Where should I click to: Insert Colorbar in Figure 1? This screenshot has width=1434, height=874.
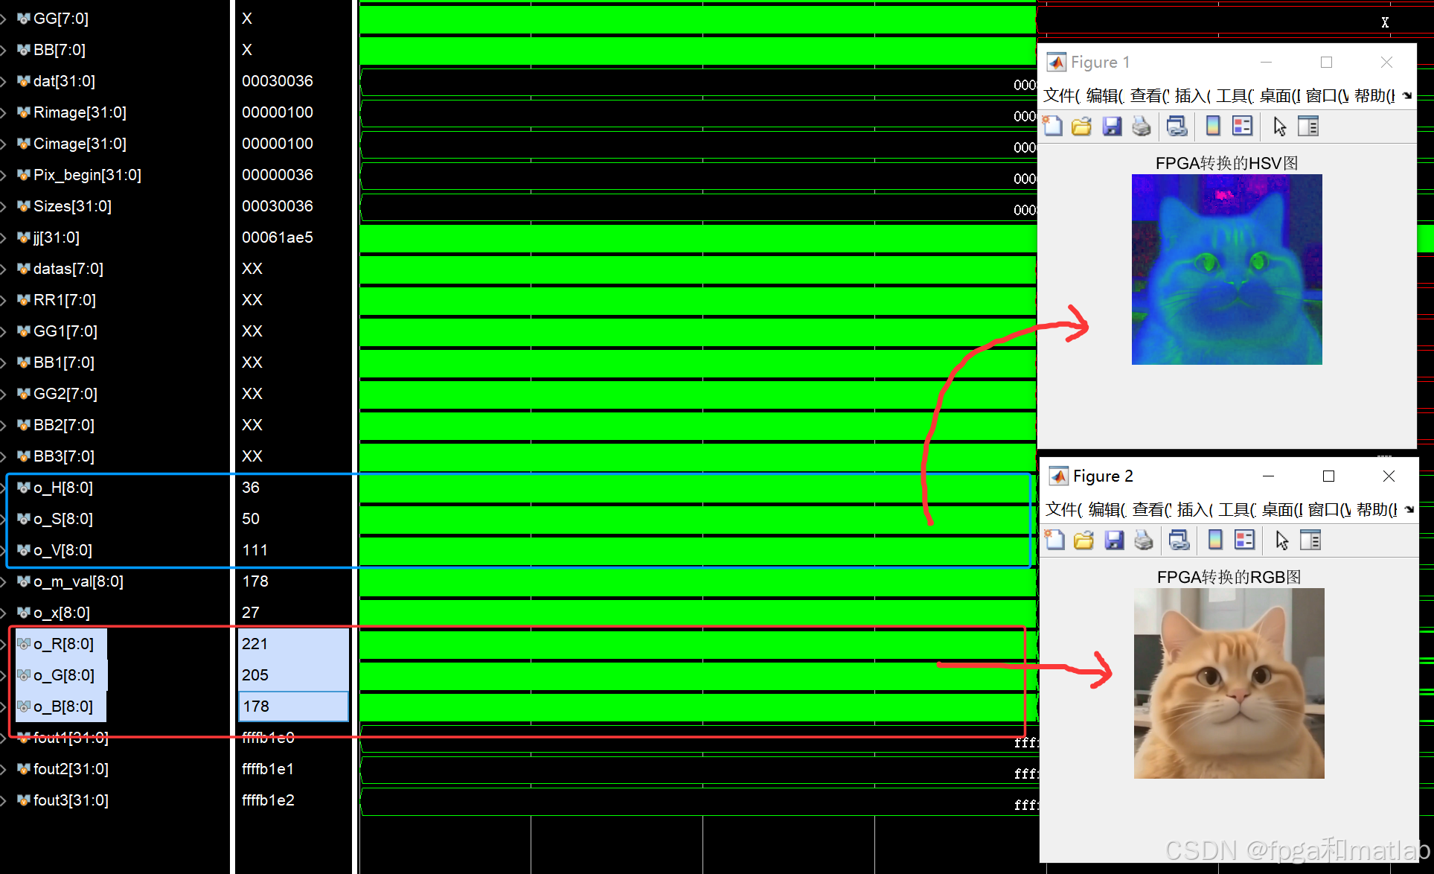pos(1213,127)
